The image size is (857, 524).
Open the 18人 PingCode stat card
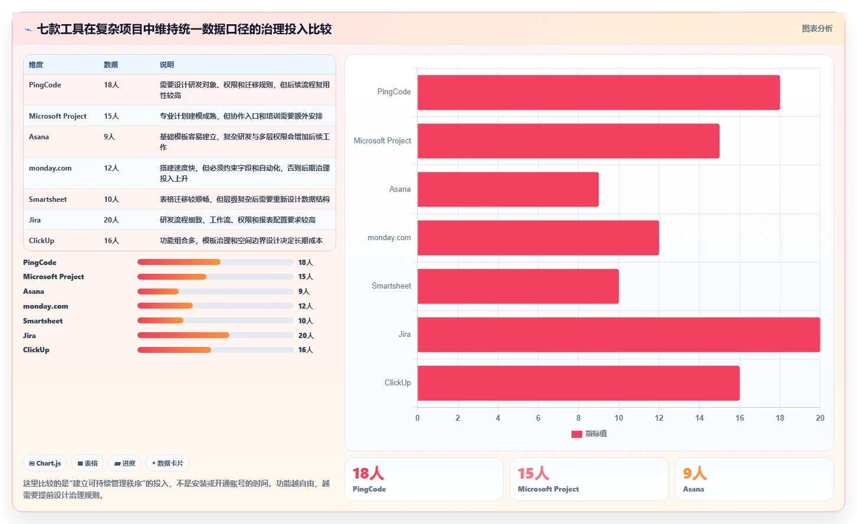click(x=424, y=479)
